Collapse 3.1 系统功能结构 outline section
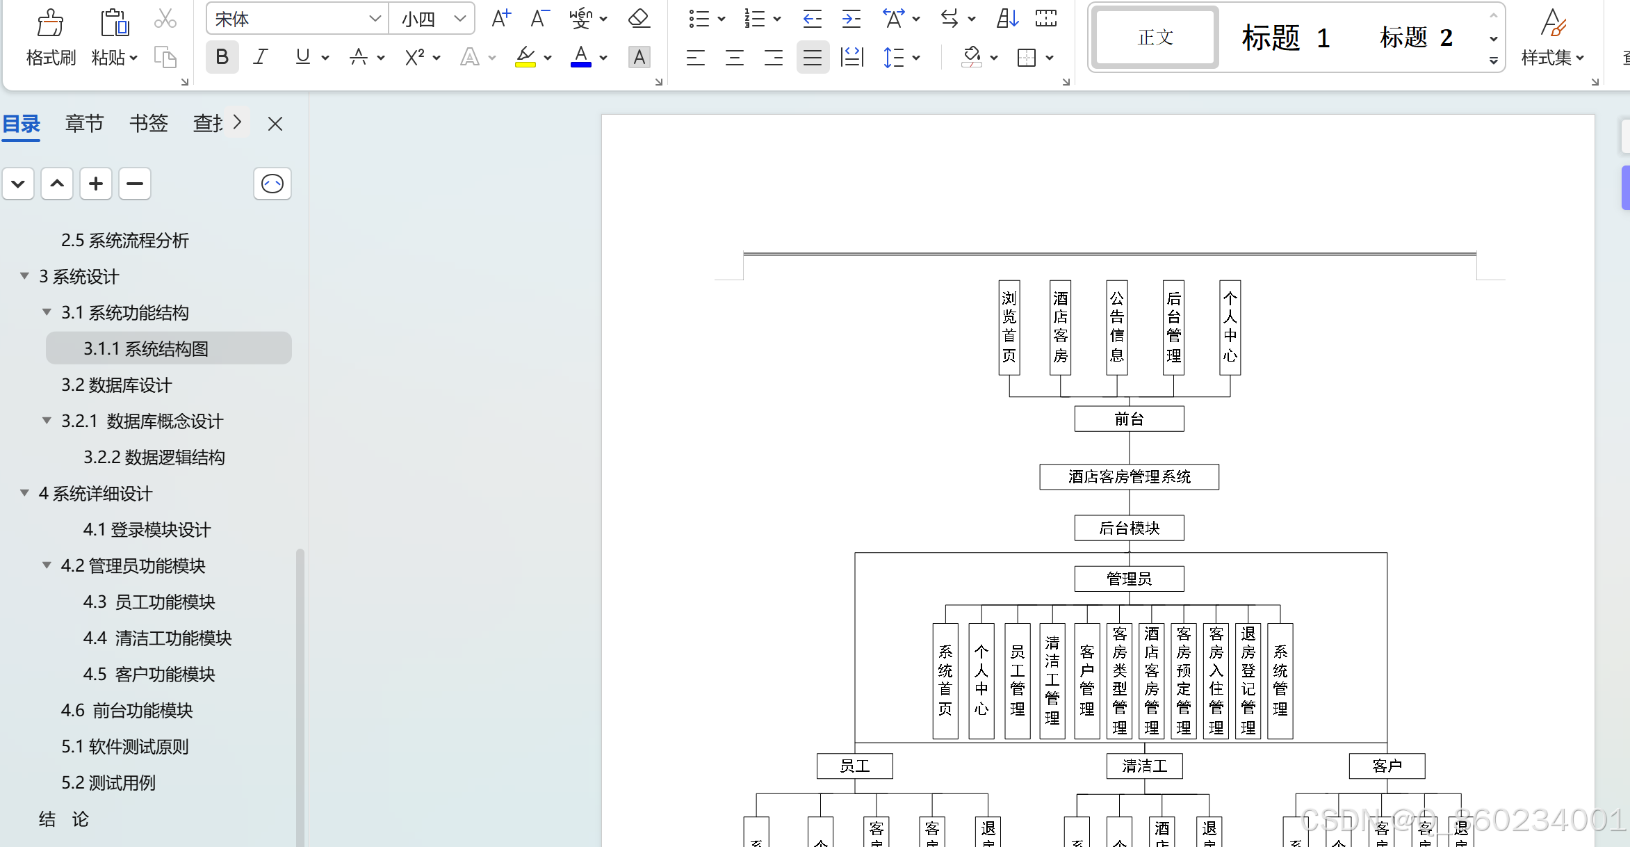 pos(47,312)
